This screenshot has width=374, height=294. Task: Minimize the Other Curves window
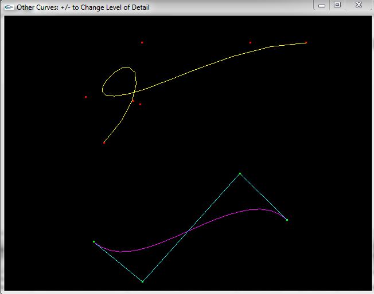(322, 5)
